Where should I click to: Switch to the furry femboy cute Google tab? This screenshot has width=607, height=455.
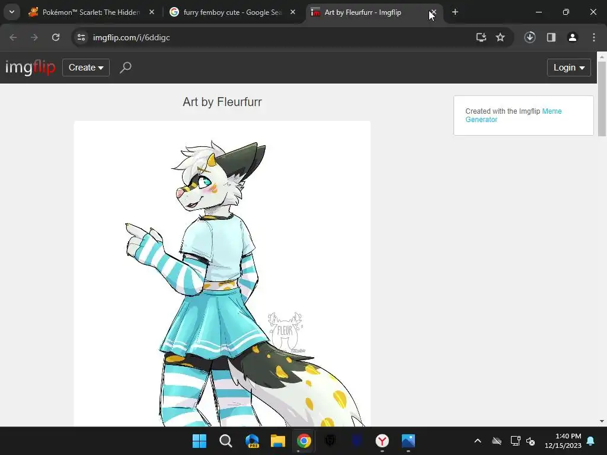click(234, 12)
